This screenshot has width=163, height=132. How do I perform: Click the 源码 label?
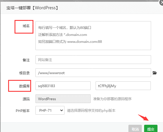26,99
